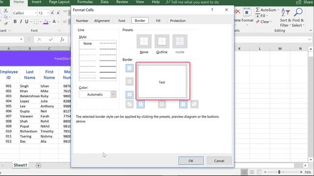Open the Insert ribbon tab
Image resolution: width=314 pixels, height=176 pixels.
click(x=36, y=2)
